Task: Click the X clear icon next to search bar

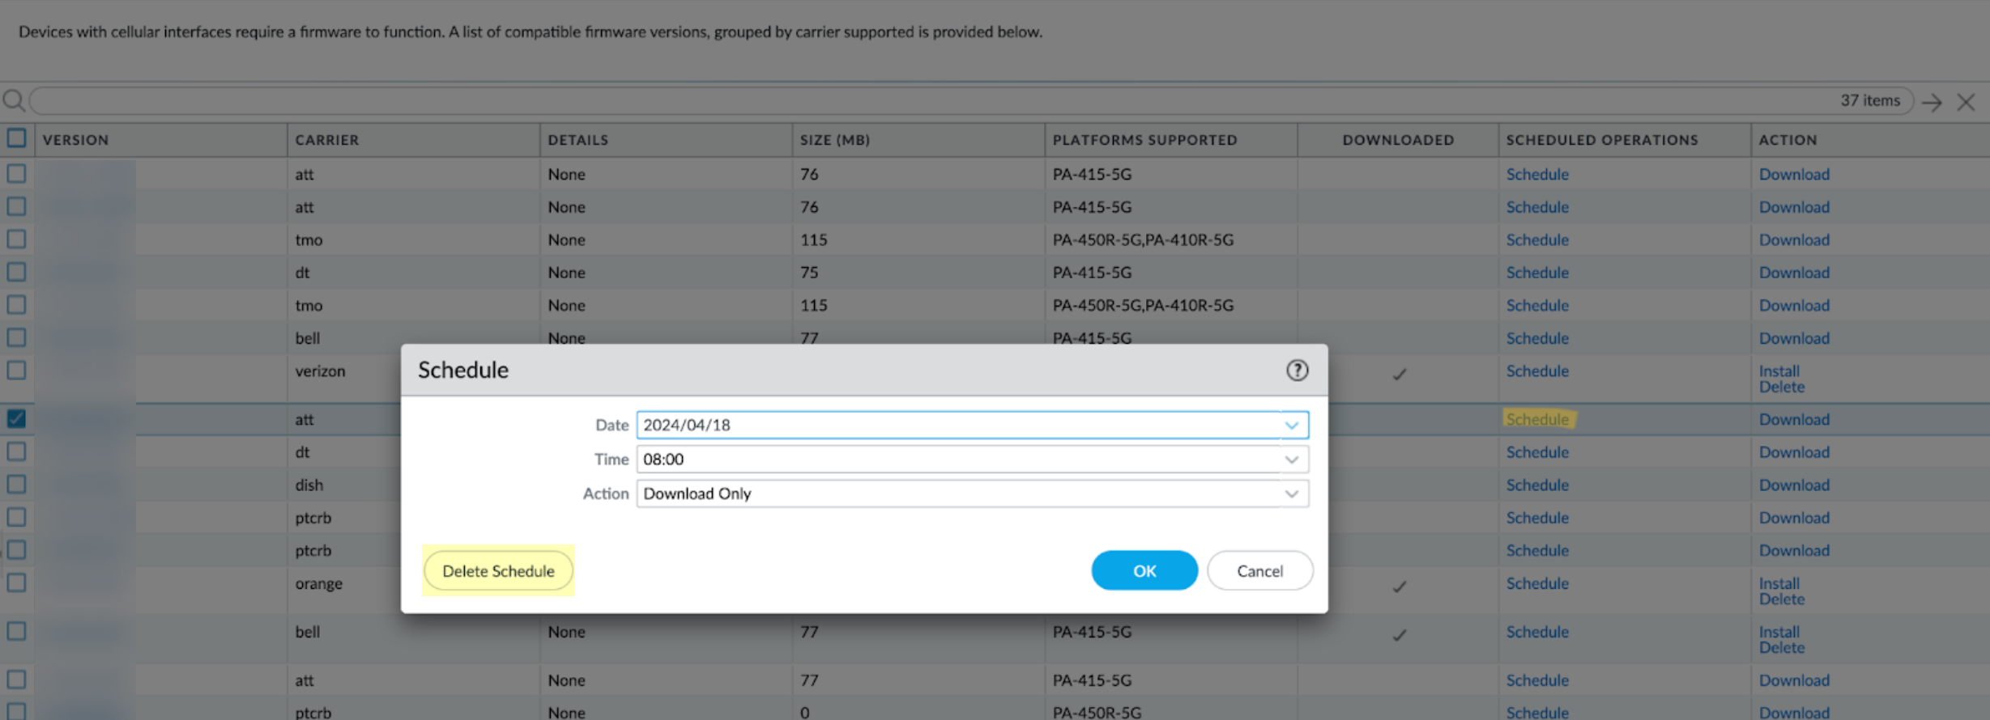Action: tap(1966, 103)
